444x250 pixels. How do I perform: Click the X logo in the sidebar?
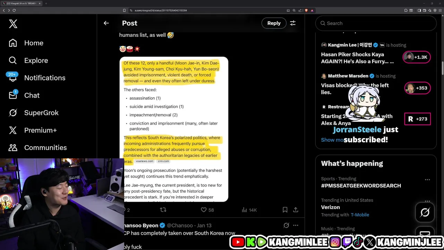[13, 24]
